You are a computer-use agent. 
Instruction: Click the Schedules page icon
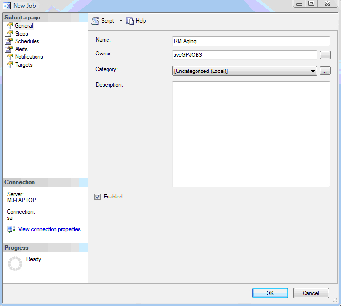(x=9, y=41)
